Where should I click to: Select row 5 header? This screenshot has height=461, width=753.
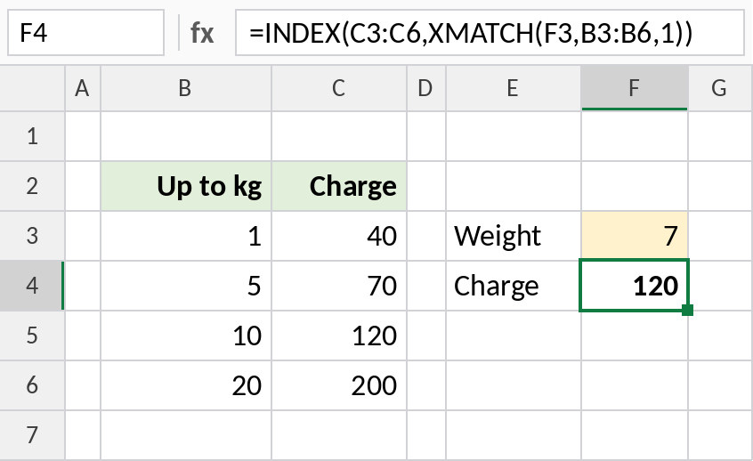32,336
